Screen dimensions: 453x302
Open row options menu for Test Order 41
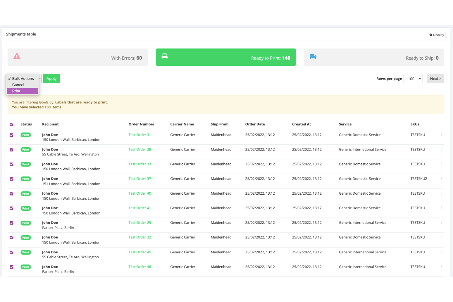442,208
